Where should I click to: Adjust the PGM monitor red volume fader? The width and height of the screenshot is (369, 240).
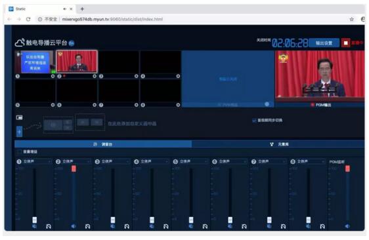tap(347, 169)
